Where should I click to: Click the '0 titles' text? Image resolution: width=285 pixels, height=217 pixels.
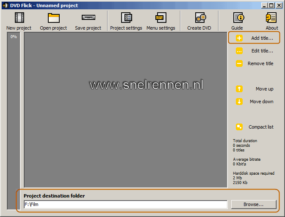tap(239, 150)
